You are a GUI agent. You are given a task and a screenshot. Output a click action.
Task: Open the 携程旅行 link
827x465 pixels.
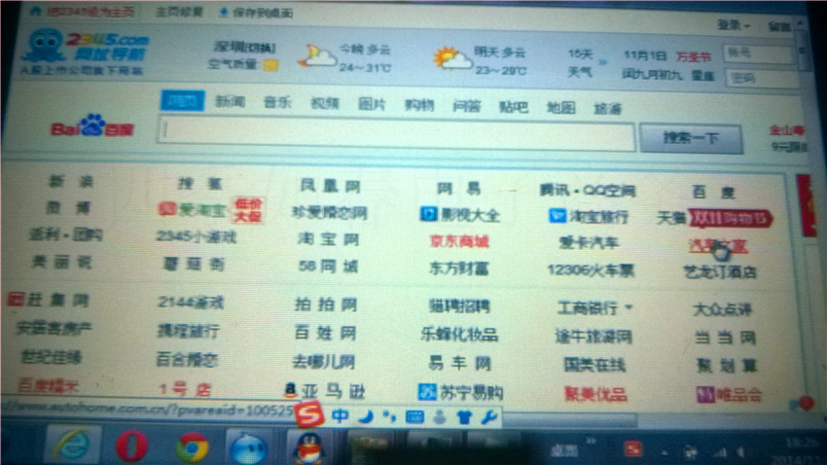(x=188, y=331)
